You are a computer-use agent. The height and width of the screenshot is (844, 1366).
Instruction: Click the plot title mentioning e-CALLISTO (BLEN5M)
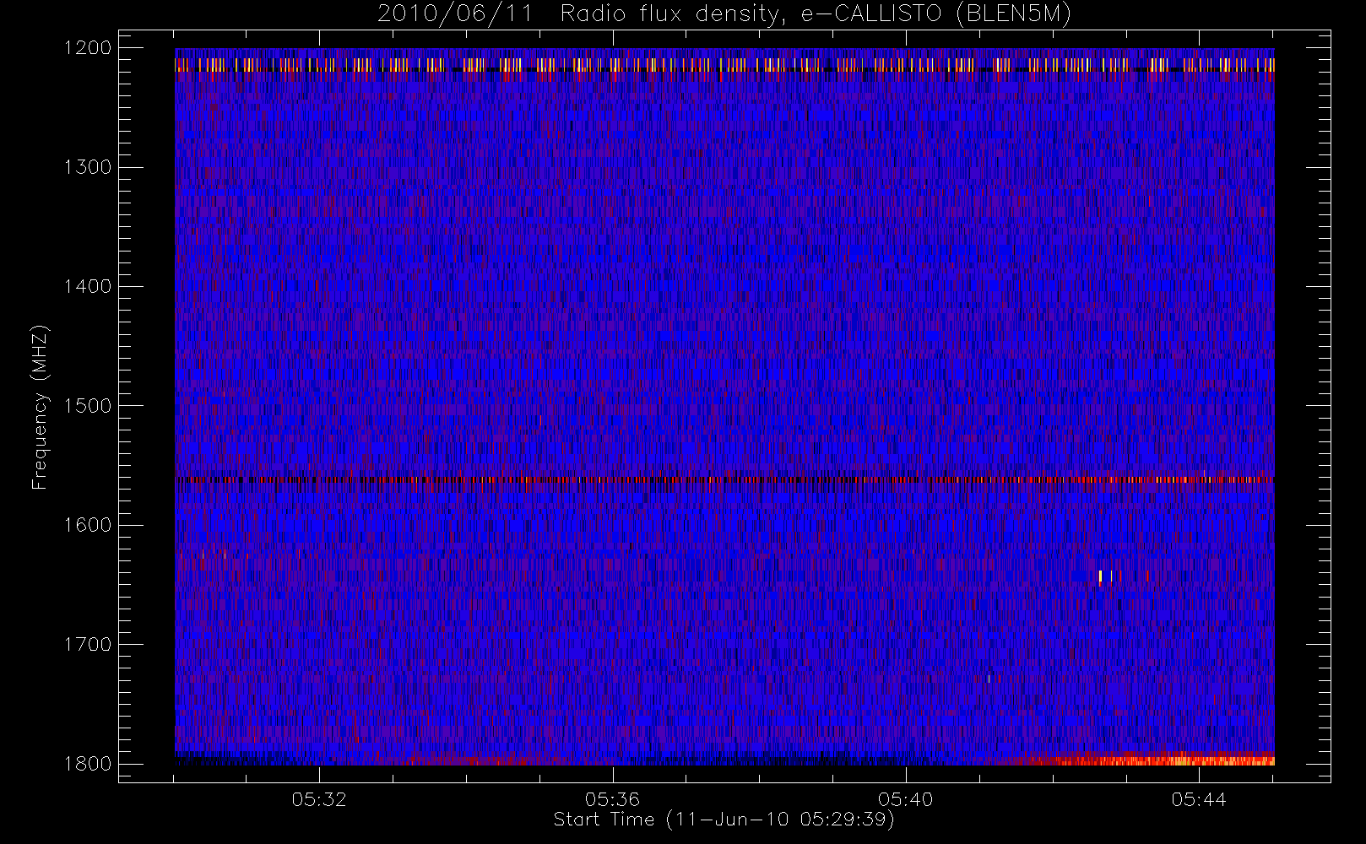tap(724, 14)
